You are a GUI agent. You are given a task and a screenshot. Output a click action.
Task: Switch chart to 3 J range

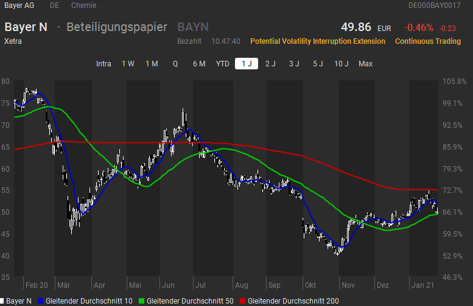pyautogui.click(x=294, y=64)
